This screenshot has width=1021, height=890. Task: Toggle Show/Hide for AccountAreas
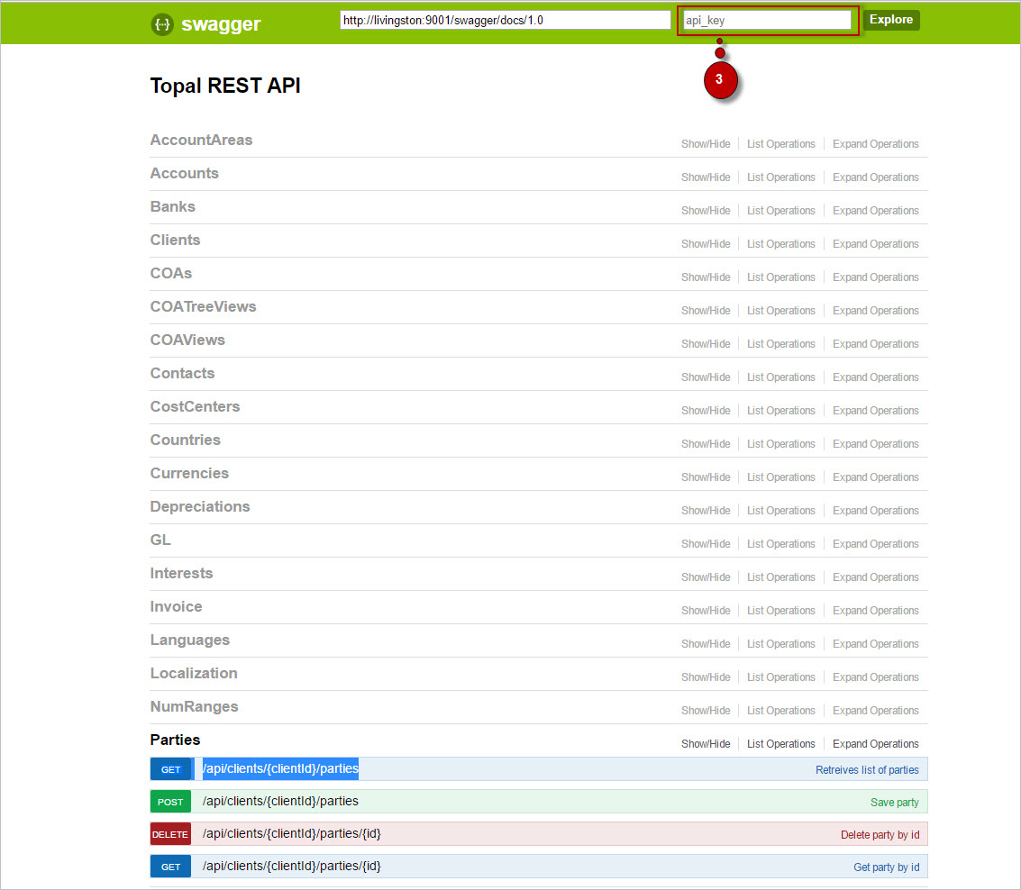(706, 144)
